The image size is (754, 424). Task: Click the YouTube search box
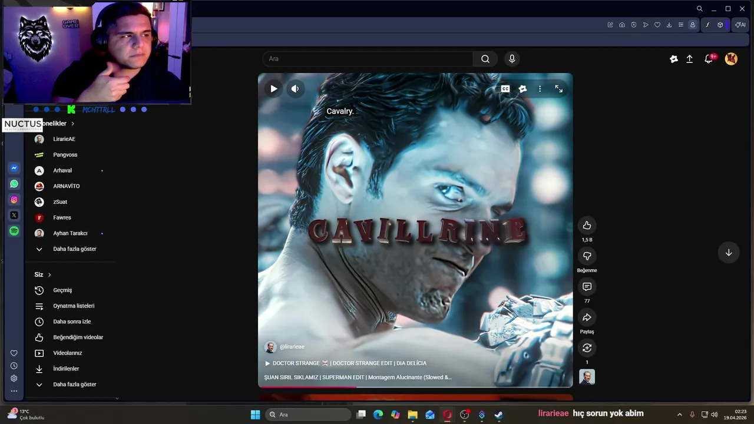(368, 59)
